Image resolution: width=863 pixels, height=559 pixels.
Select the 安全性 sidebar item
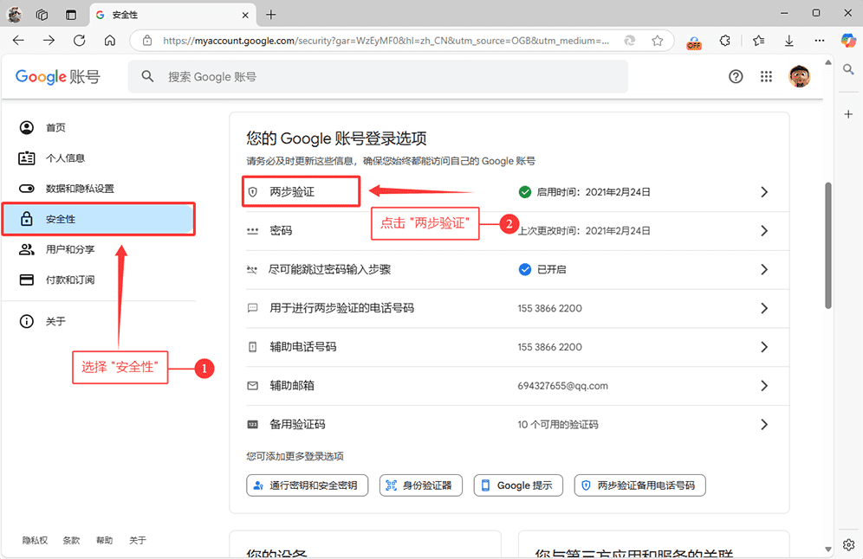point(98,219)
